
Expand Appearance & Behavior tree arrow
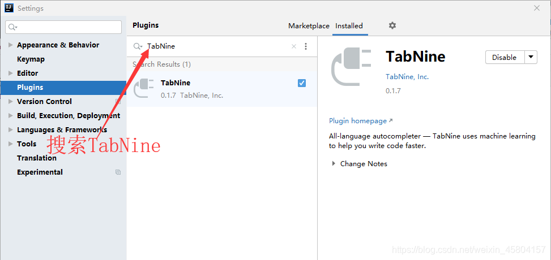click(11, 45)
